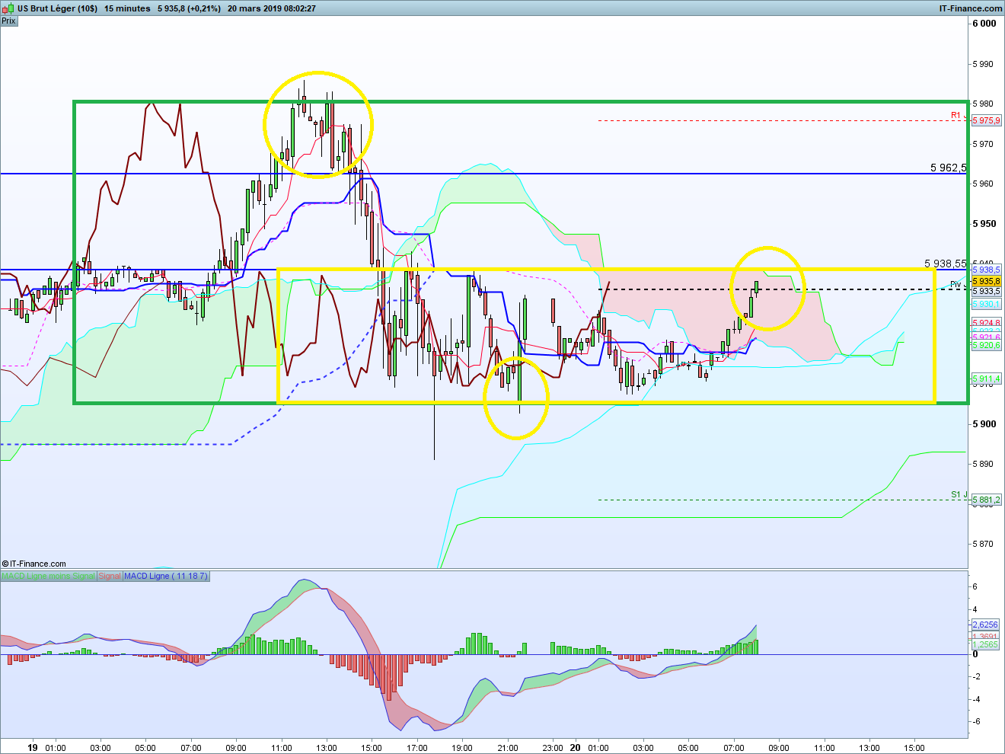The image size is (1005, 754).
Task: Click the '20 mars 2019 08:02:27' timestamp
Action: point(272,8)
